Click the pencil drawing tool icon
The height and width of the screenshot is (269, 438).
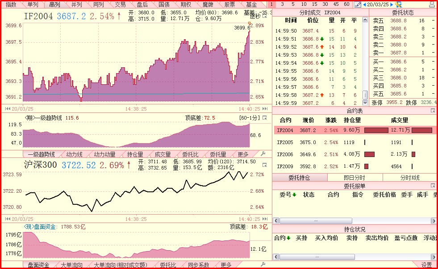[x=357, y=4]
